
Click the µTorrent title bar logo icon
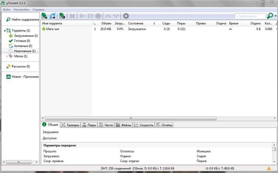(x=3, y=3)
